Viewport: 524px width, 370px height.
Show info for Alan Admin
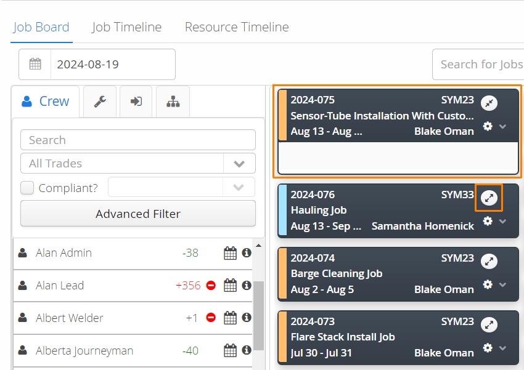pos(247,253)
